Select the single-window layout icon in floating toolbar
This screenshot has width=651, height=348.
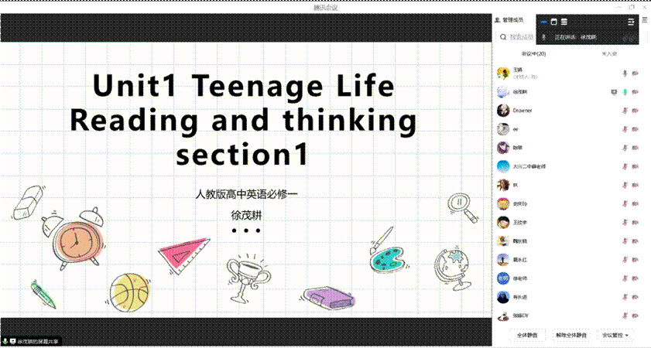[x=553, y=22]
